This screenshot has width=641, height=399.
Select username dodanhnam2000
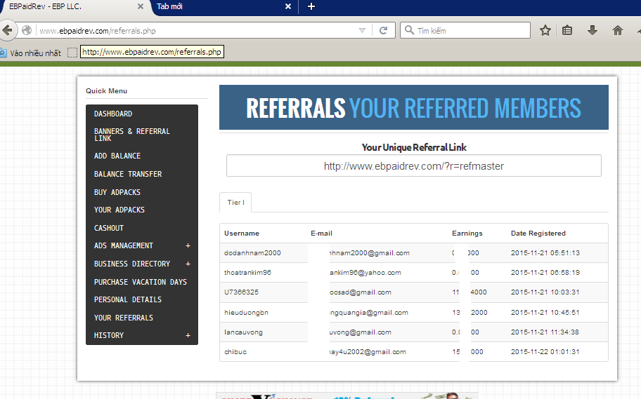tap(252, 253)
